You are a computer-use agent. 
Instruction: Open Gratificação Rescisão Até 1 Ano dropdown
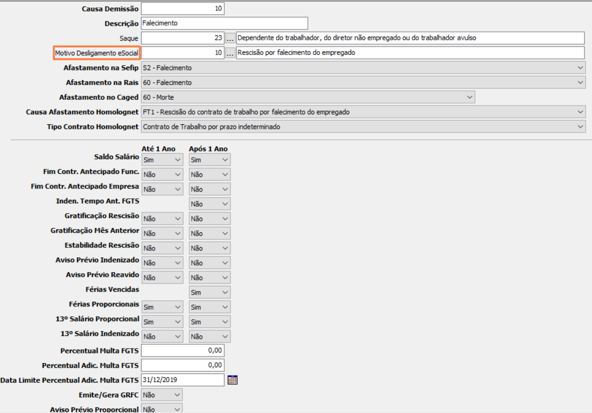pos(162,219)
